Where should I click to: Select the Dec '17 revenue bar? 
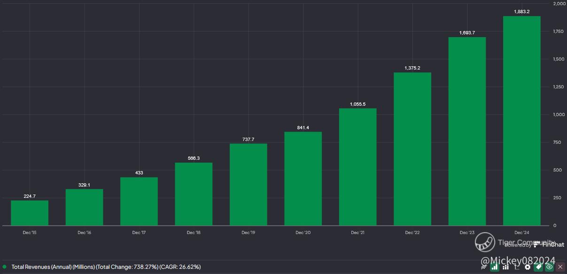(139, 201)
